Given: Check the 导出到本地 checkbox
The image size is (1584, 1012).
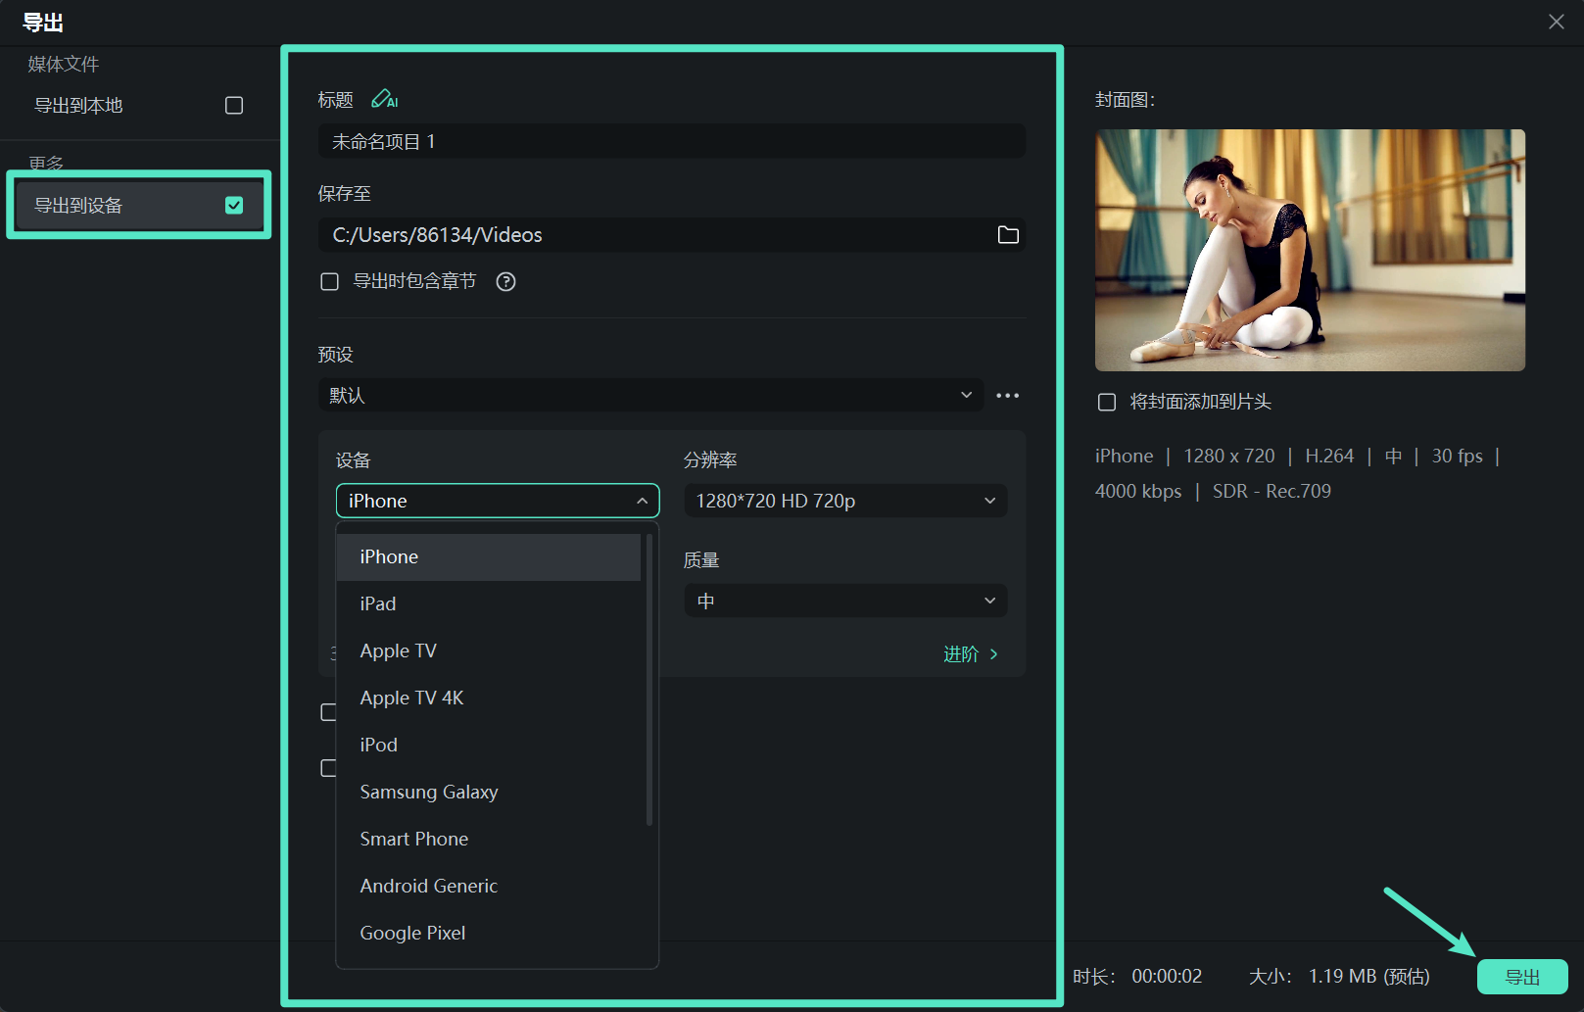Looking at the screenshot, I should pyautogui.click(x=234, y=106).
